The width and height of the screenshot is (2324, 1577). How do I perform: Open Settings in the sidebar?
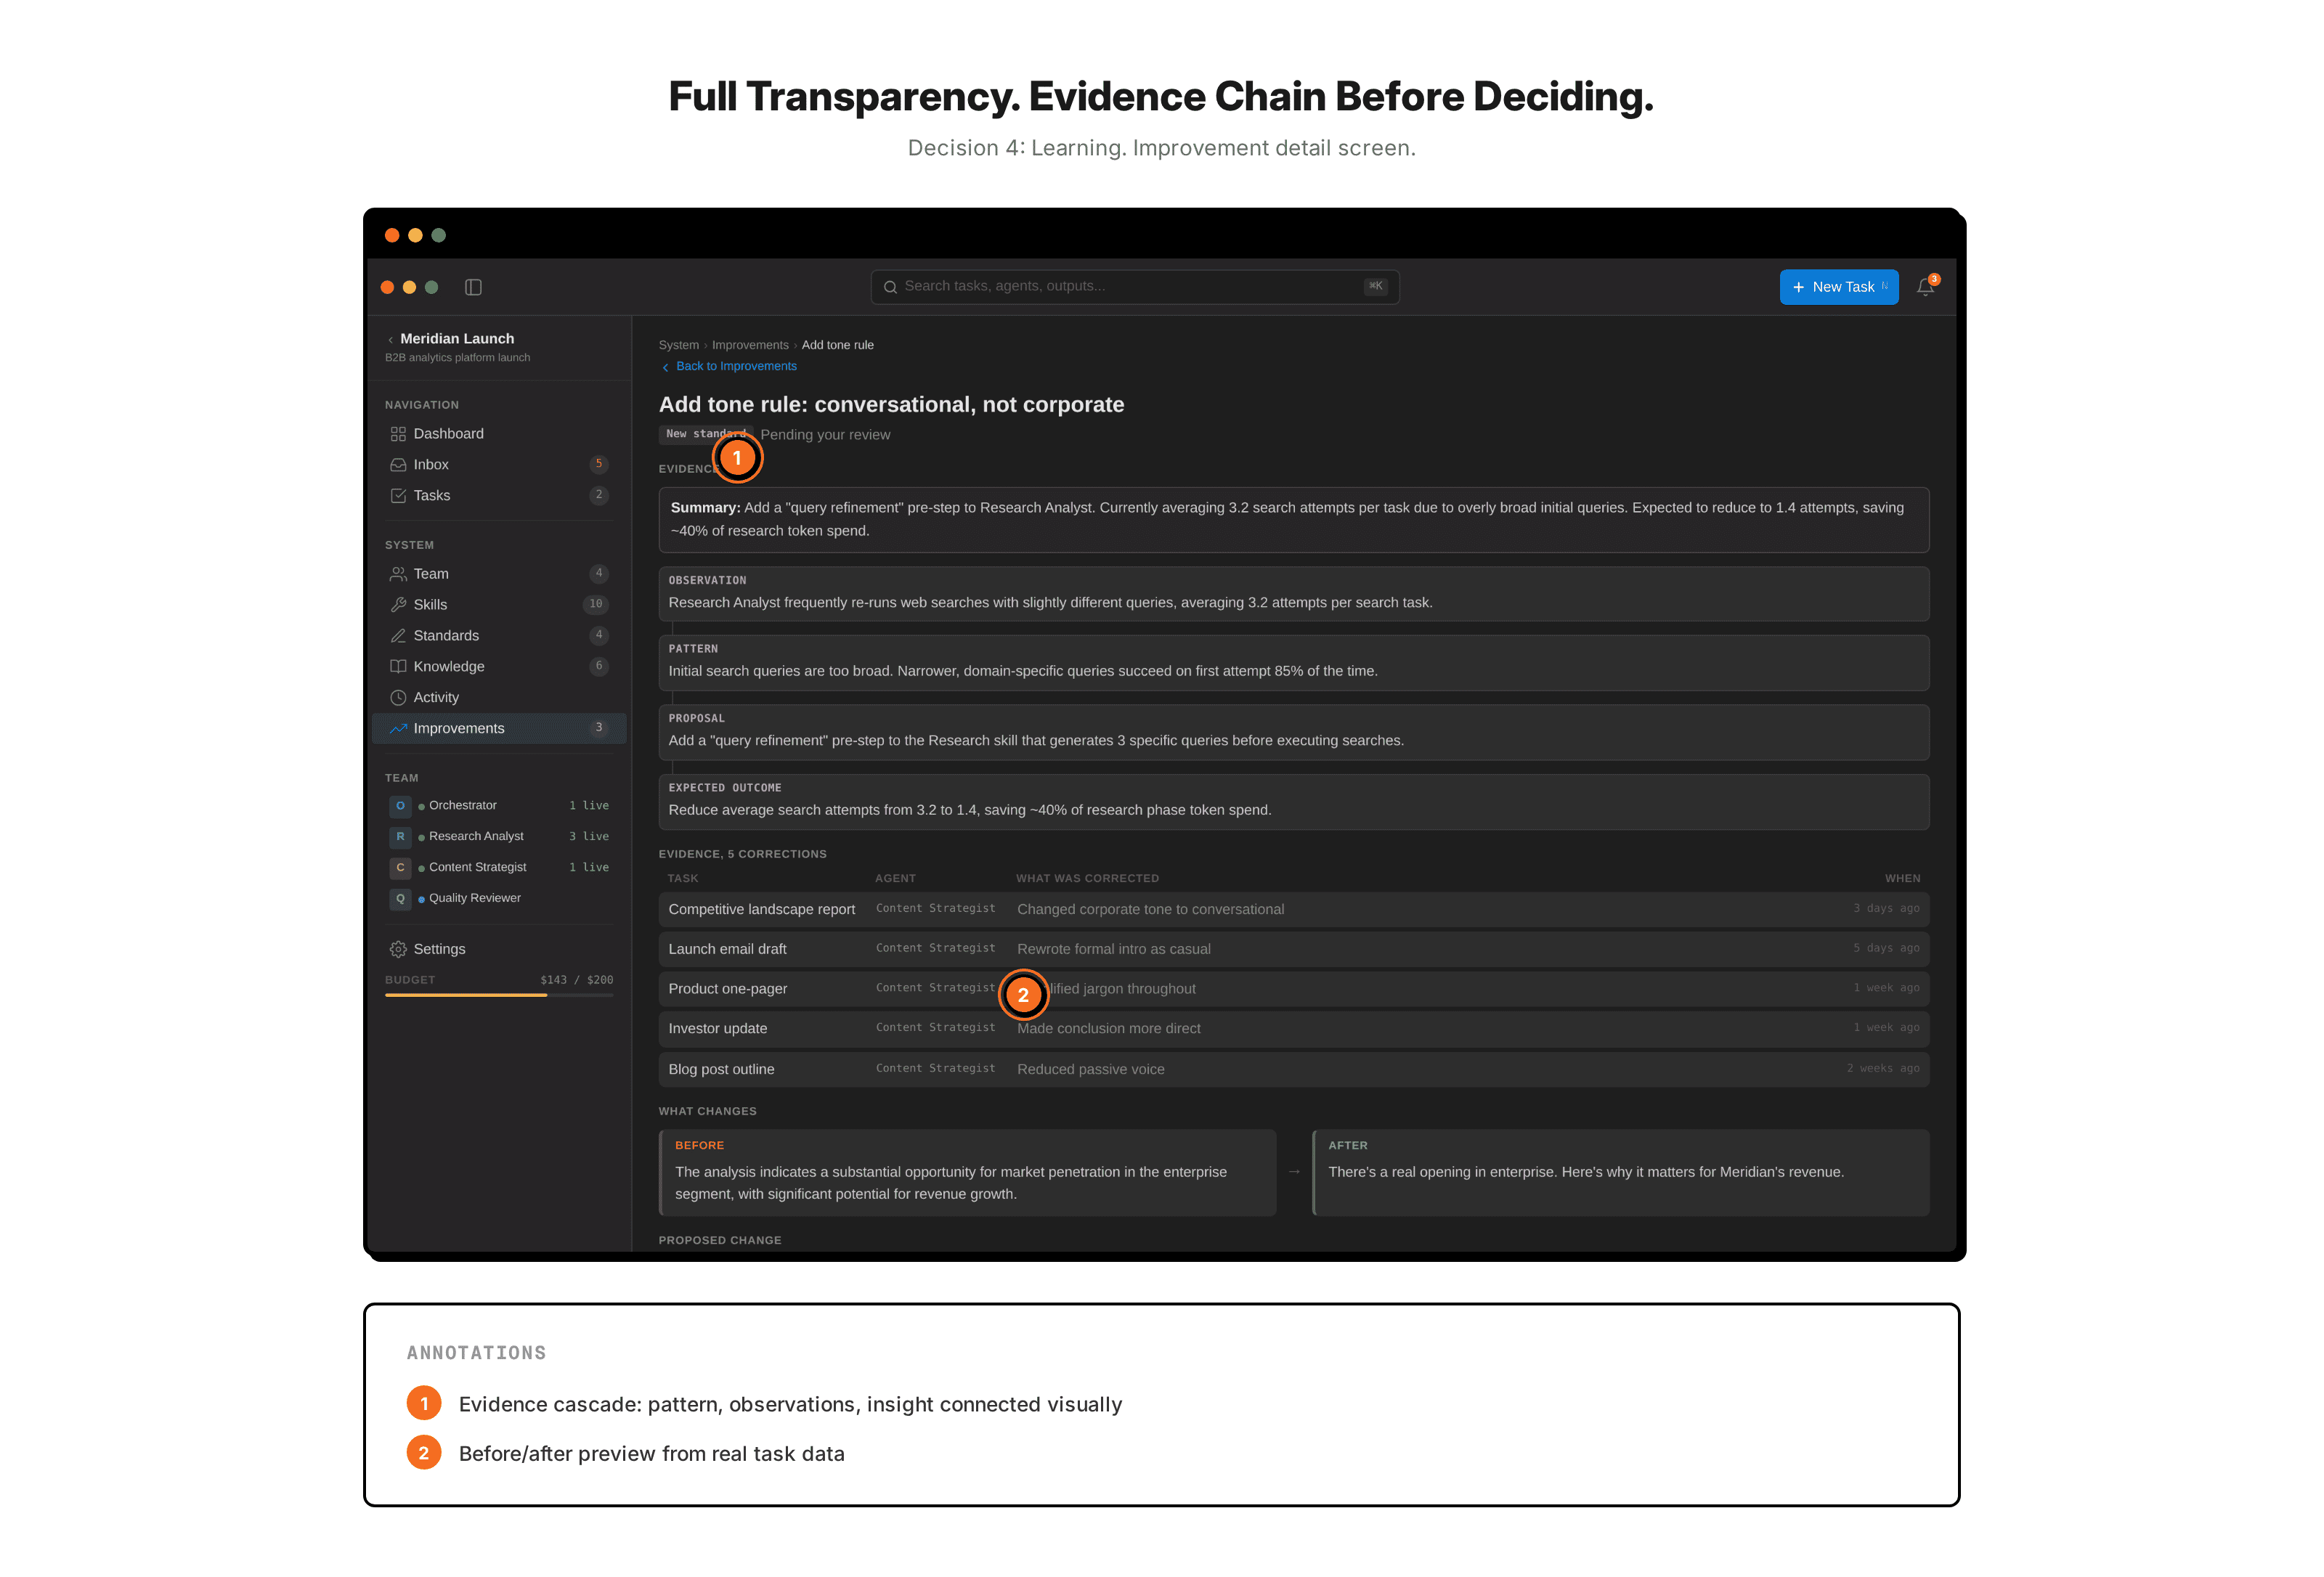coord(499,949)
